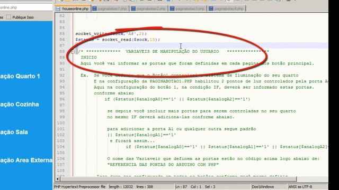Click the 'conforme abaixo' comment line
Viewport: 339px width, 190px height.
click(x=114, y=93)
